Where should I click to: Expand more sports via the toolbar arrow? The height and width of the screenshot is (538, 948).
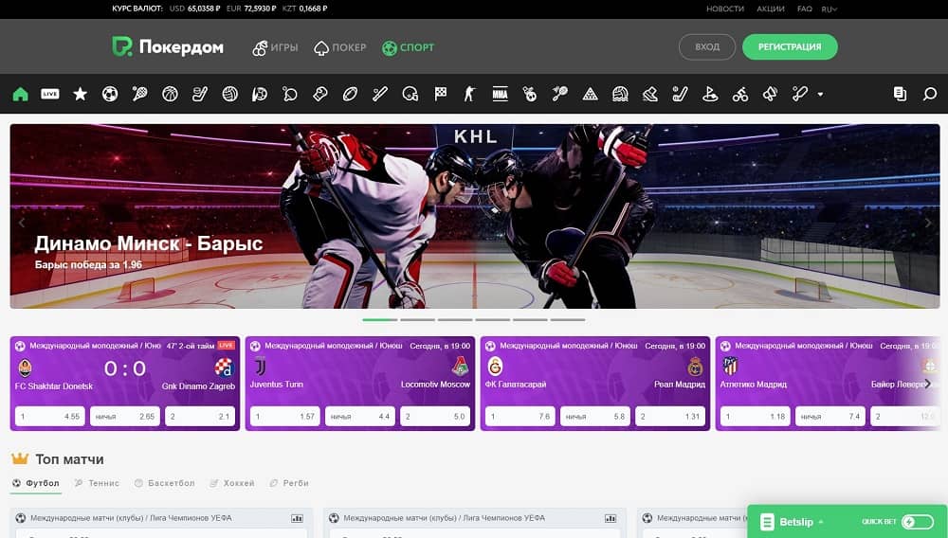pyautogui.click(x=820, y=95)
